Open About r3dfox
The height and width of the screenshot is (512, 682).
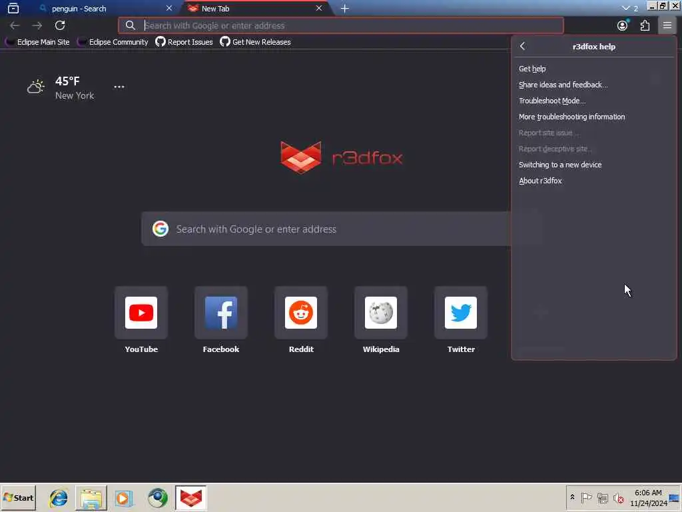593,181
